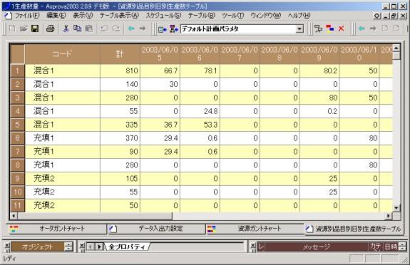Viewport: 410px width, 265px height.
Task: Switch to the 資源ガントチャート tab
Action: pyautogui.click(x=255, y=229)
